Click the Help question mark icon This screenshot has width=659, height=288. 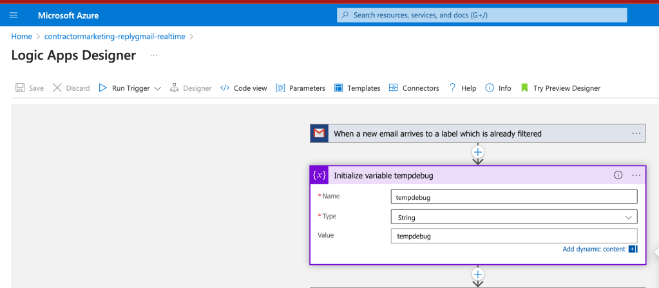452,88
